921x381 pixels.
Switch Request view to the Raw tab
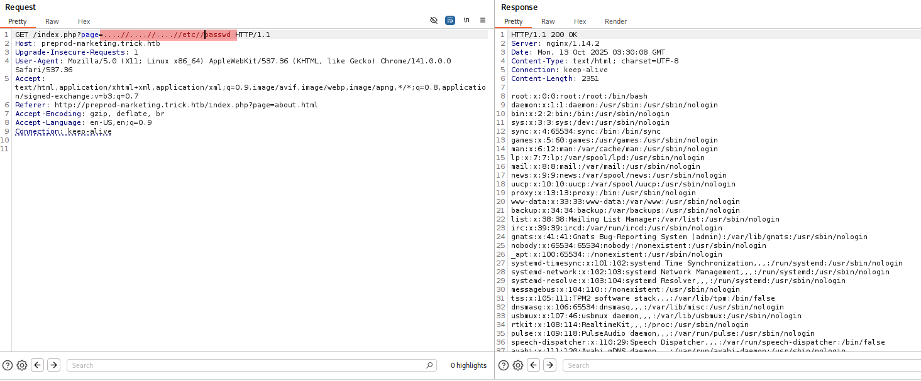click(x=52, y=21)
